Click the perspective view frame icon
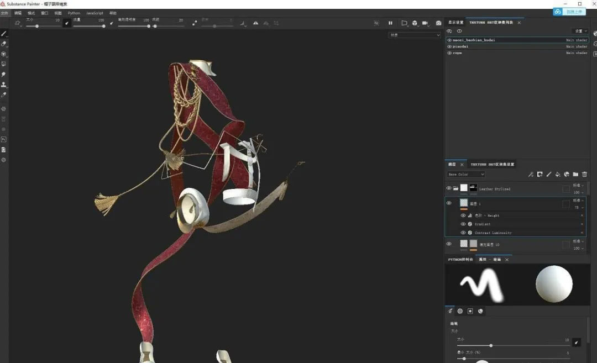The width and height of the screenshot is (597, 363). tap(404, 23)
